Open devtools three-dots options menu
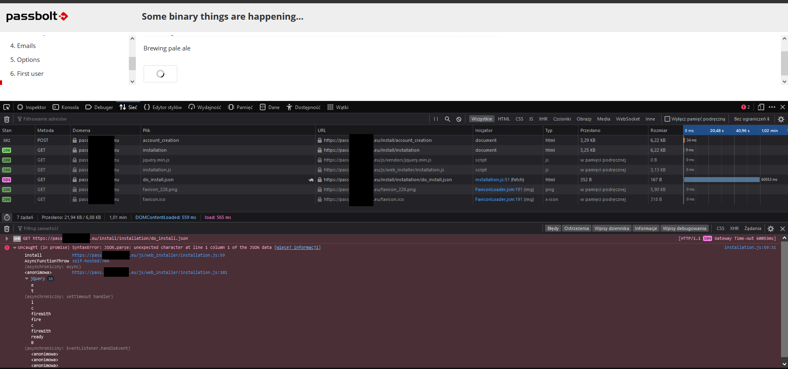Image resolution: width=788 pixels, height=369 pixels. click(772, 107)
